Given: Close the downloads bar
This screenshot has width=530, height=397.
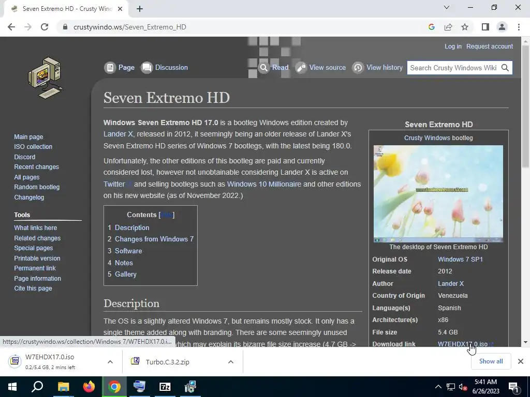Looking at the screenshot, I should 521,361.
